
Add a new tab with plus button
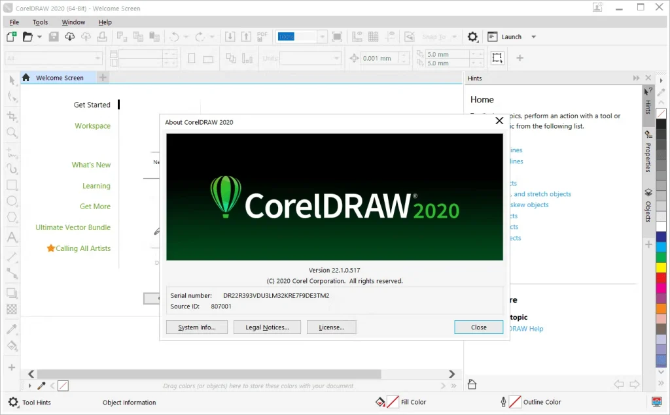click(x=103, y=78)
